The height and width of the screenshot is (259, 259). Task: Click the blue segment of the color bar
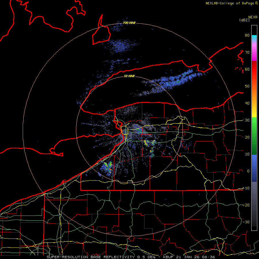tap(254, 168)
